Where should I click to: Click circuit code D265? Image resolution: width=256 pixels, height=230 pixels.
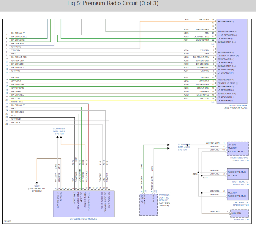coord(56,166)
